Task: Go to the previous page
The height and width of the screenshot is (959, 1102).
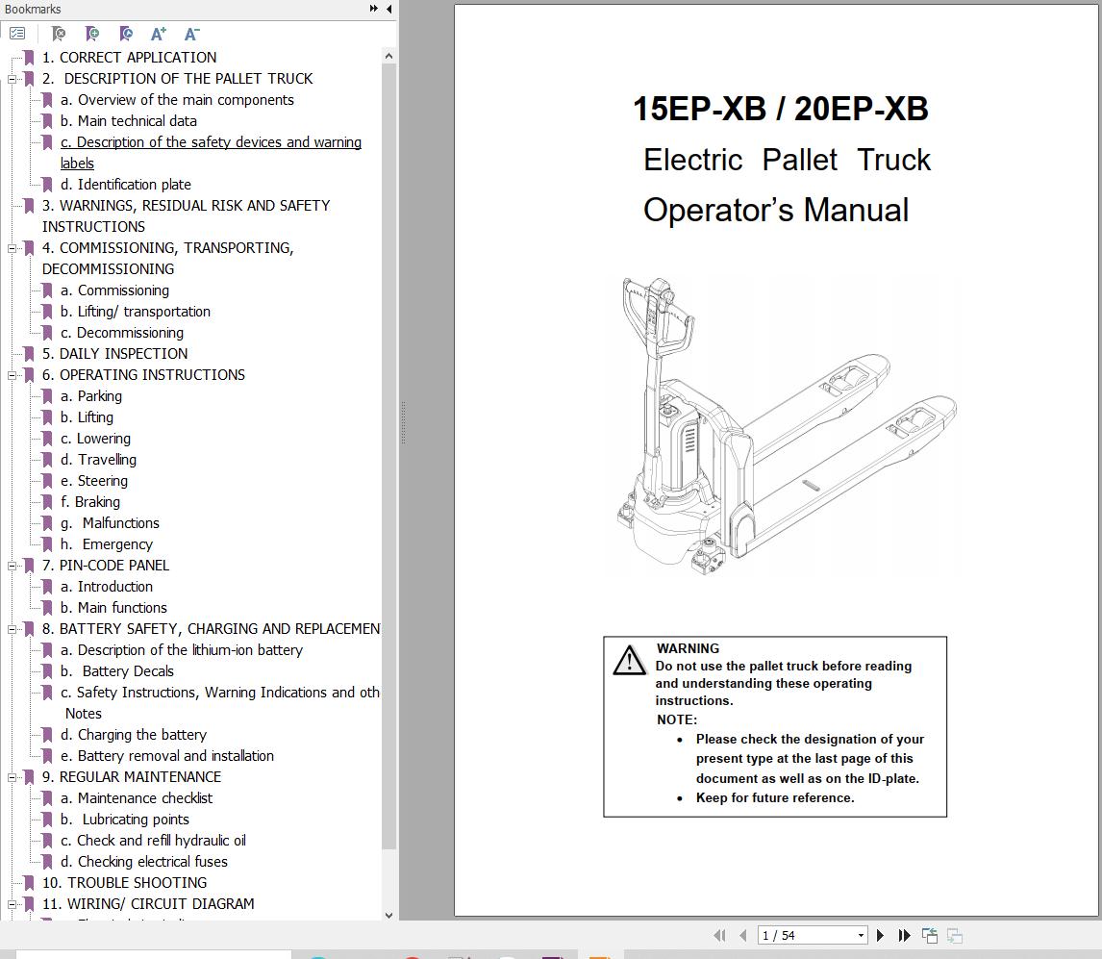Action: 743,935
